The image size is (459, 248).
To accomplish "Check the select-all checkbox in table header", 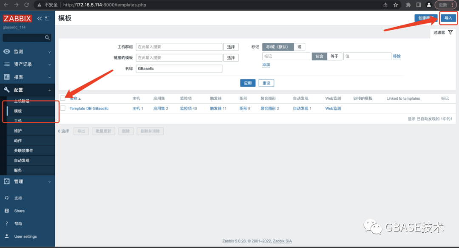I will 62,98.
